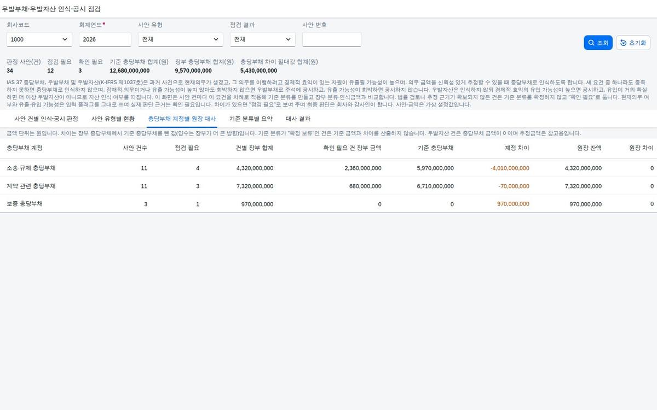Screen dimensions: 657x410
Task: Click 5,970,000,000 기준 충당부채 value
Action: tap(435, 168)
